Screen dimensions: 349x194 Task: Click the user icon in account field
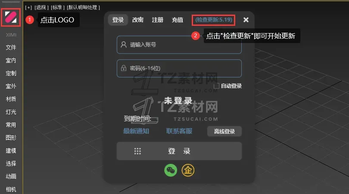[x=124, y=45]
